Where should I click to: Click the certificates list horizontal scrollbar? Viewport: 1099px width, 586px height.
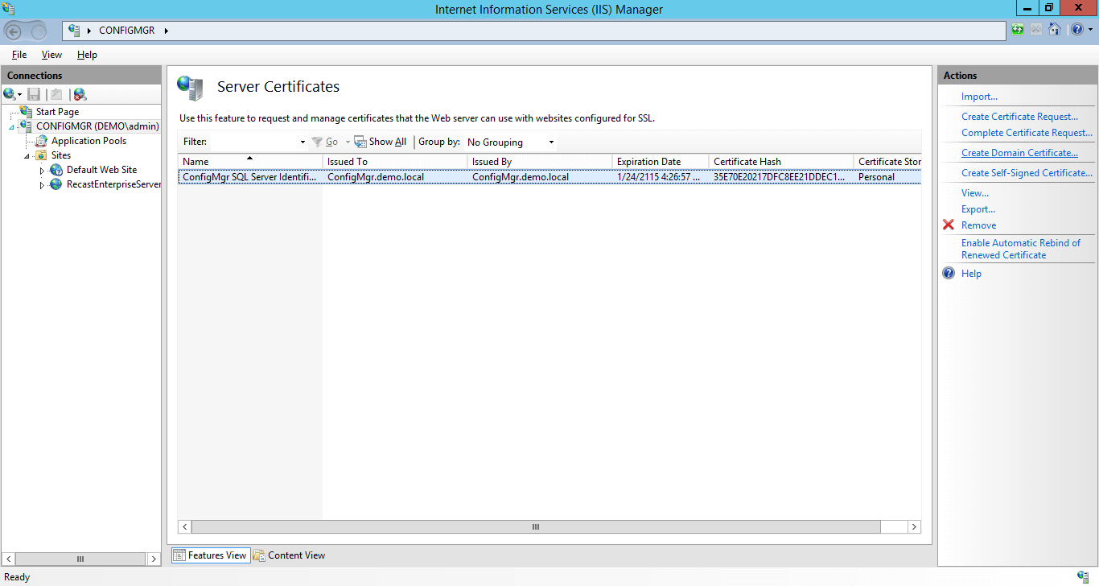[536, 526]
